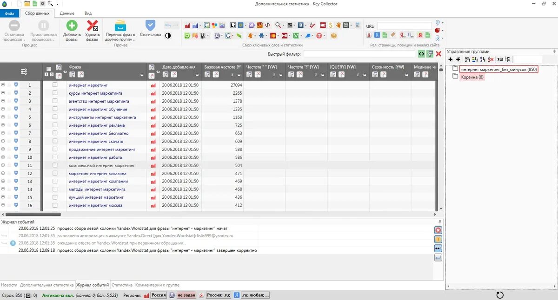558x300 pixels.
Task: Switch to the Вид ribbon tab
Action: coord(88,13)
